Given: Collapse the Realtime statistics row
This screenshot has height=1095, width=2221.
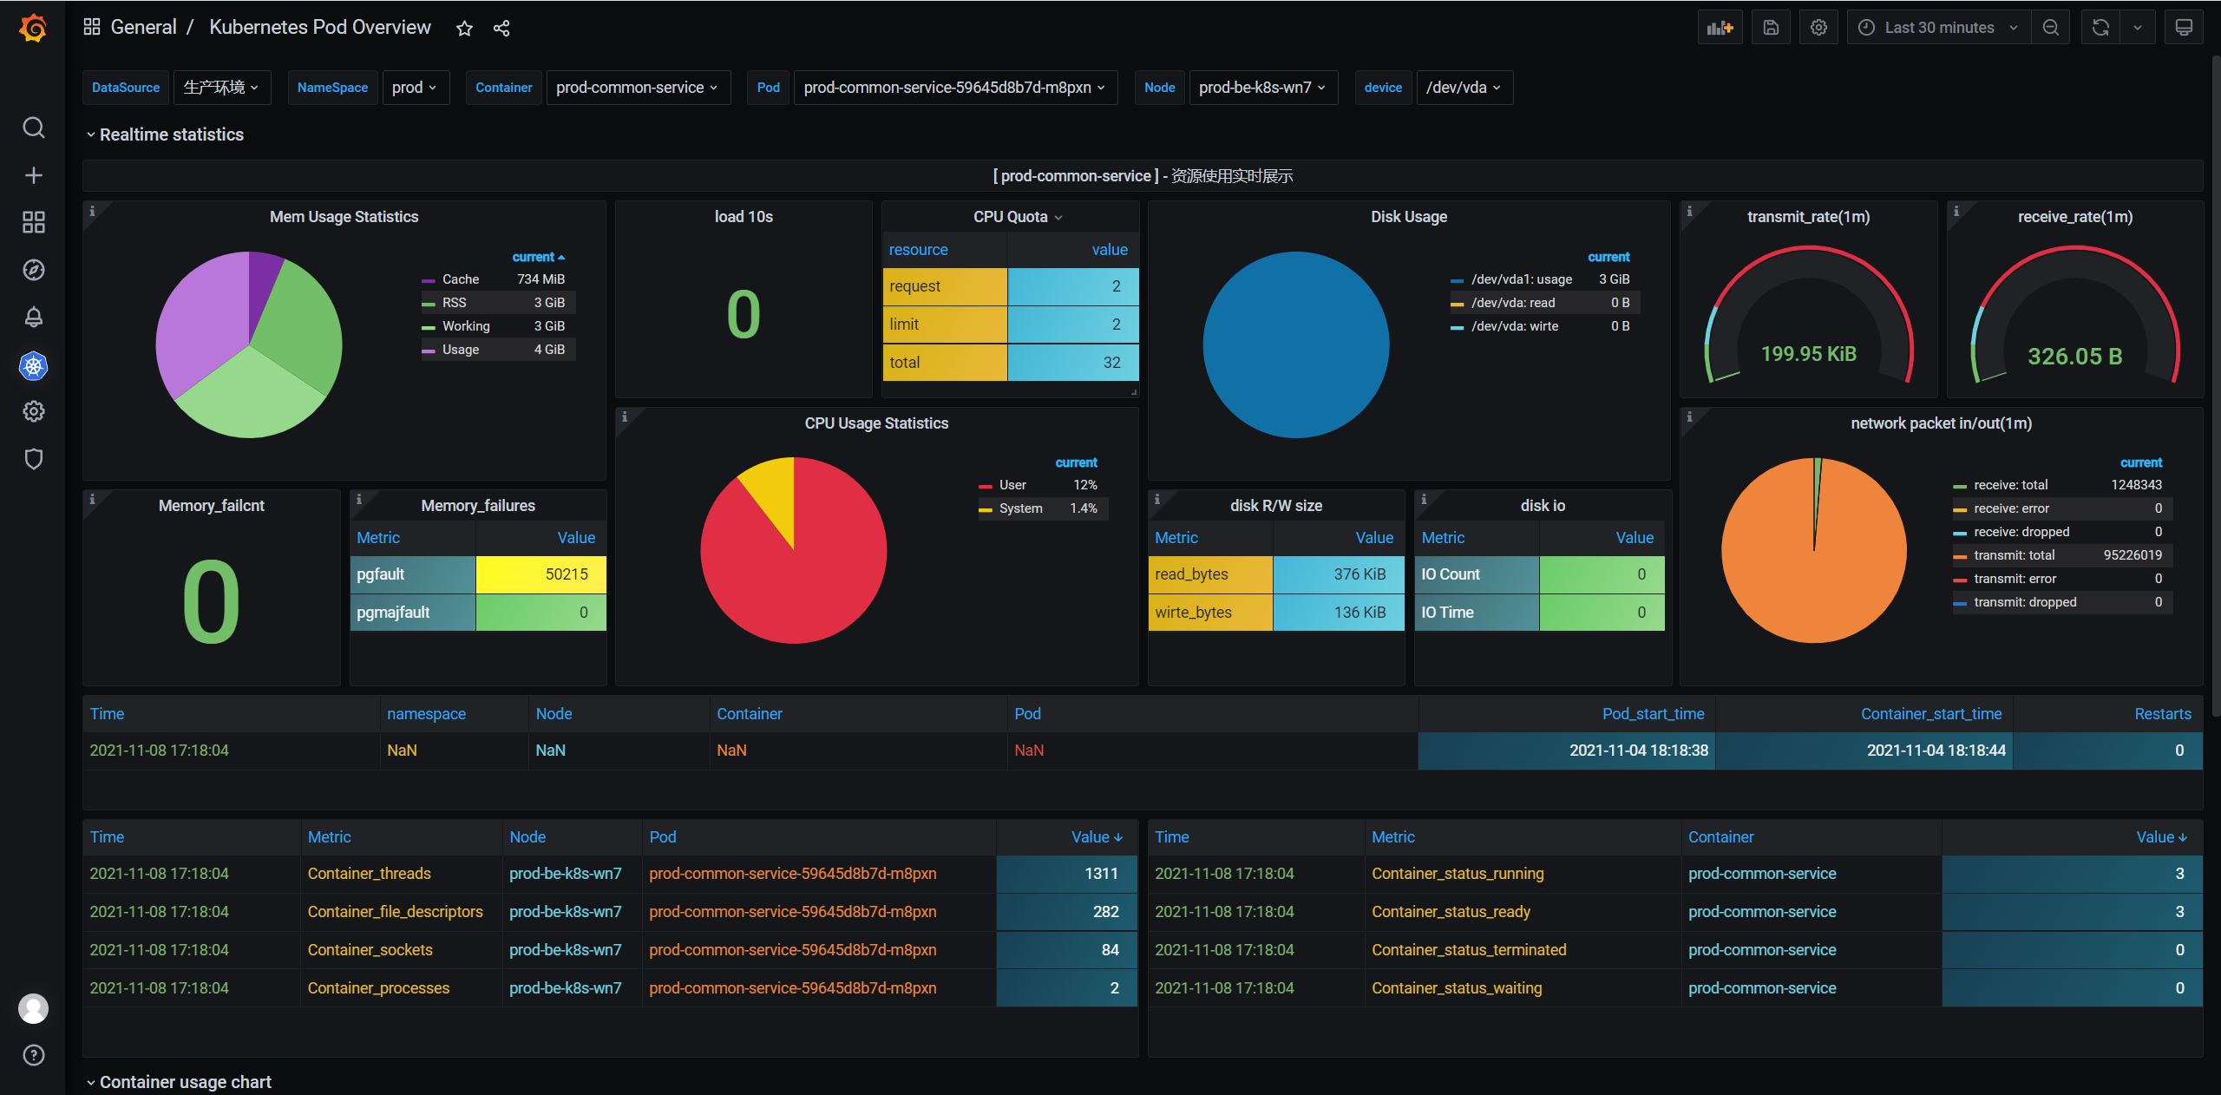Looking at the screenshot, I should click(171, 134).
